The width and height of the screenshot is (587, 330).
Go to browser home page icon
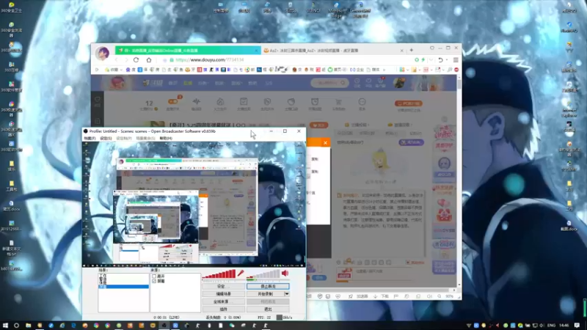point(149,60)
